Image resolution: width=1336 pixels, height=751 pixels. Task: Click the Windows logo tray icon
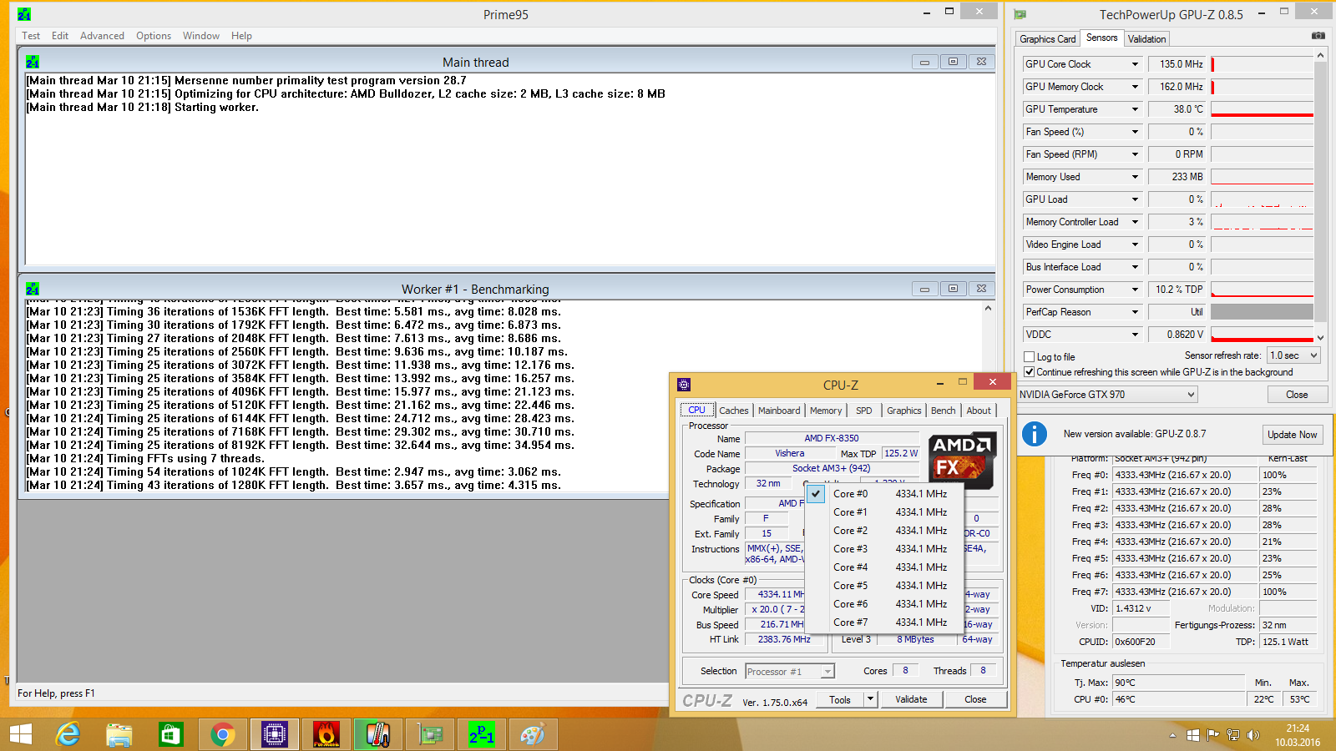coord(1192,735)
